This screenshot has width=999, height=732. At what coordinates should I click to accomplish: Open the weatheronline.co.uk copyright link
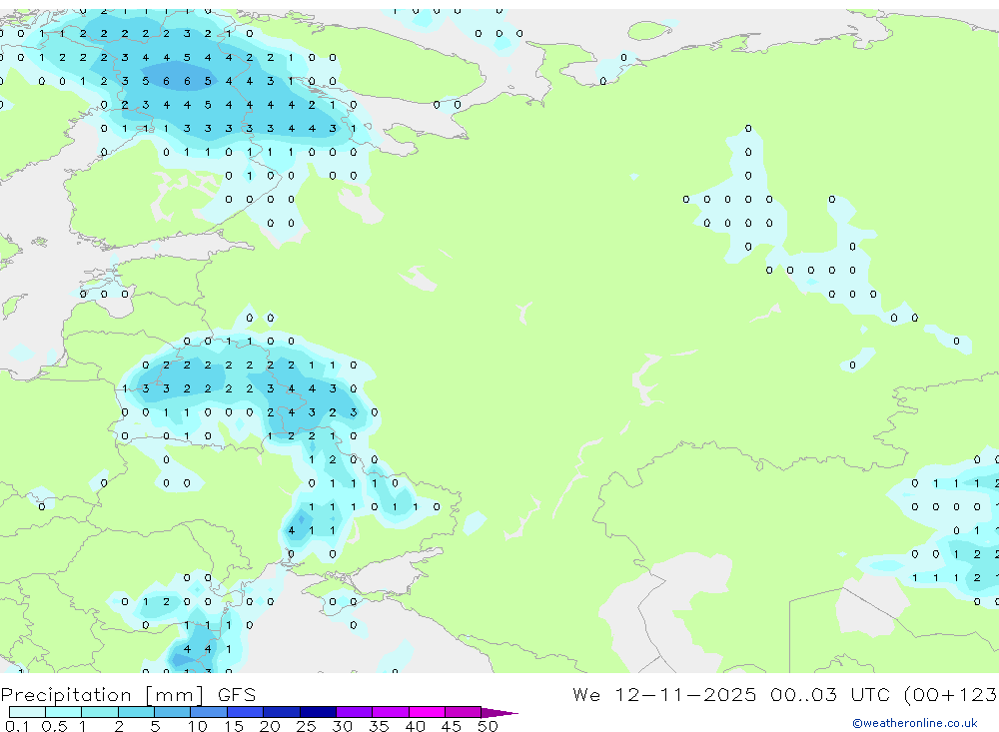(x=915, y=723)
